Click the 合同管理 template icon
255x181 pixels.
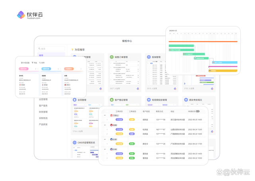[75, 100]
